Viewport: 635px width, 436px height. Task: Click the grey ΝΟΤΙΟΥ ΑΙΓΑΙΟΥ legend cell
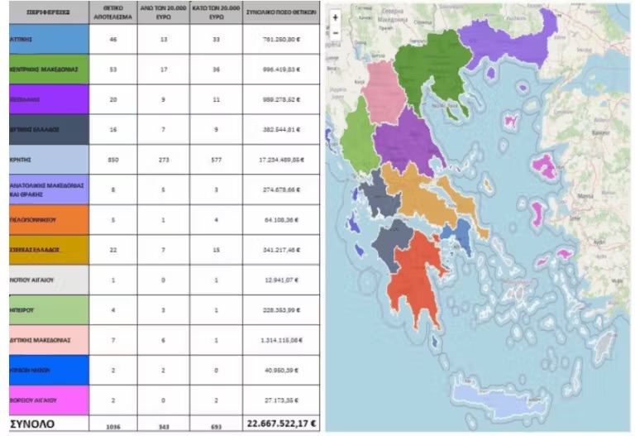(x=45, y=280)
